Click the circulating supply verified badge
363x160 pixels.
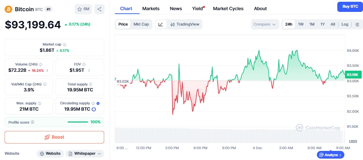pos(98,103)
